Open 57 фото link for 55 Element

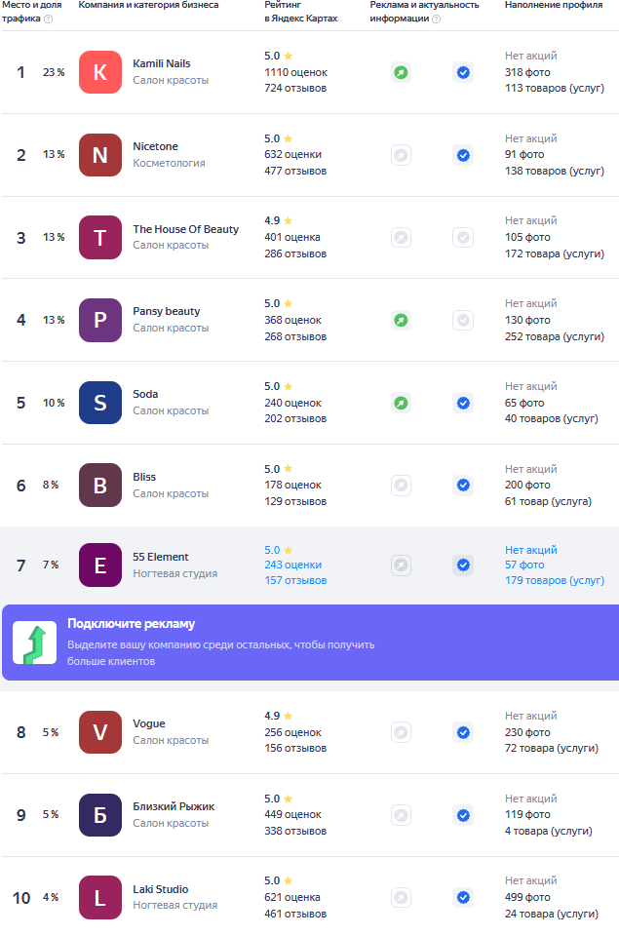524,565
